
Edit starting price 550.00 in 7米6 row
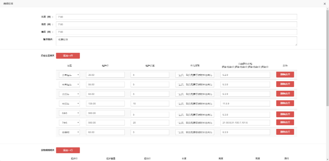[105, 122]
